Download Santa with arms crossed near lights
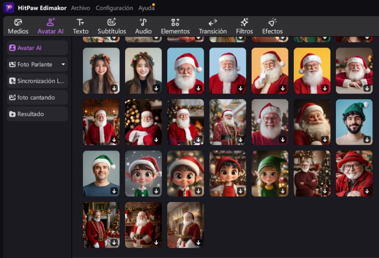 coord(156,139)
